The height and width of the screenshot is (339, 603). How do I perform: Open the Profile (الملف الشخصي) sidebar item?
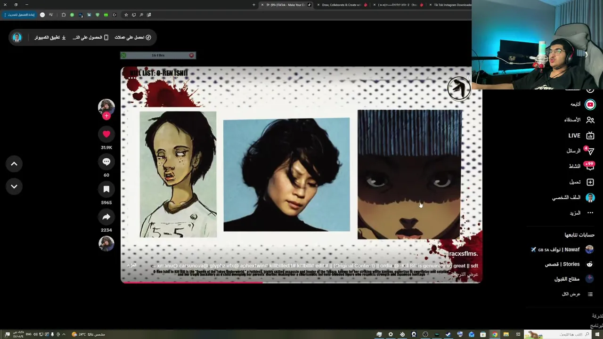pos(573,198)
